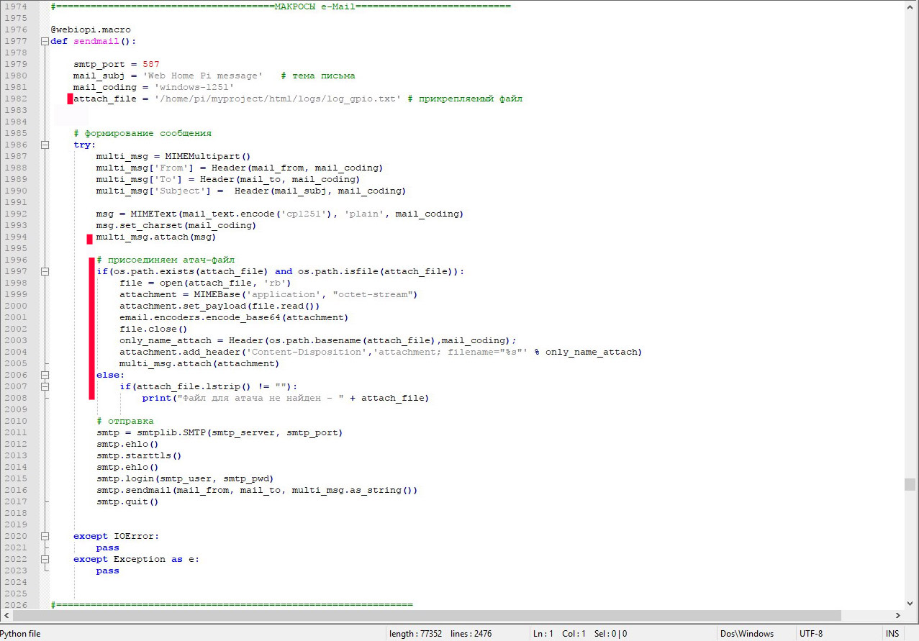Click the print statement on line 2008
The height and width of the screenshot is (641, 919).
pos(286,398)
